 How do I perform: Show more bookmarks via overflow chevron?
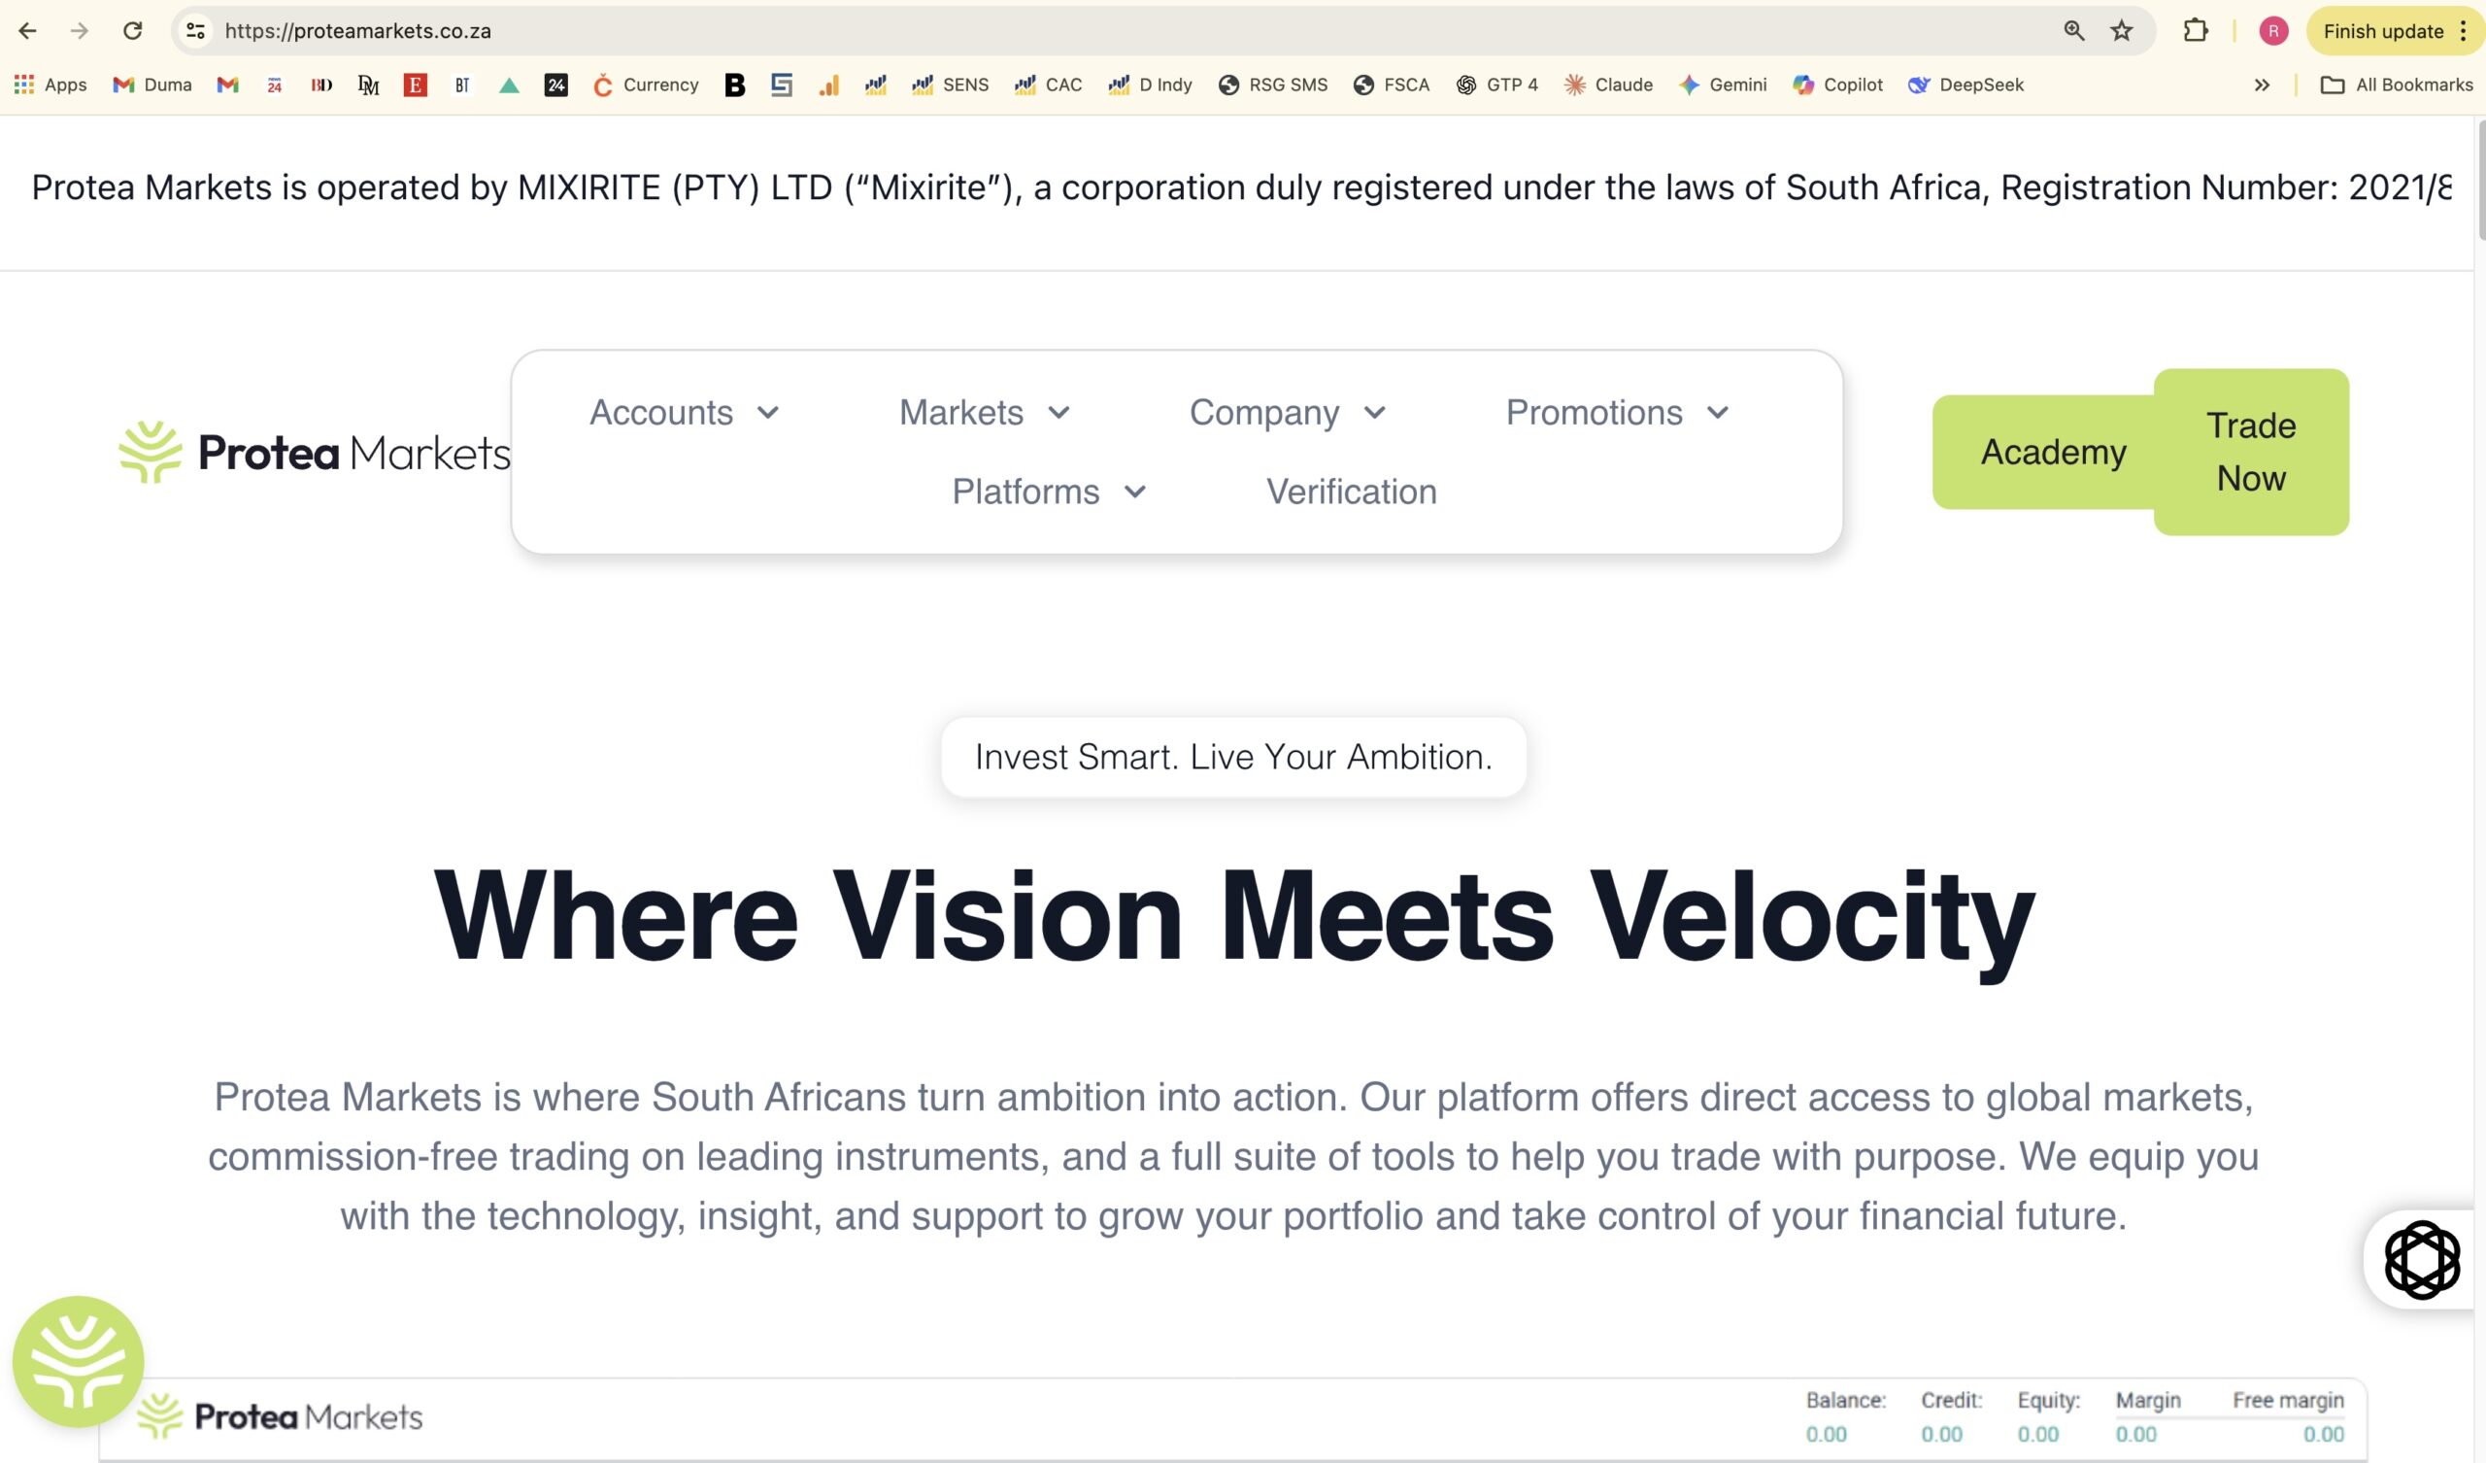tap(2262, 85)
